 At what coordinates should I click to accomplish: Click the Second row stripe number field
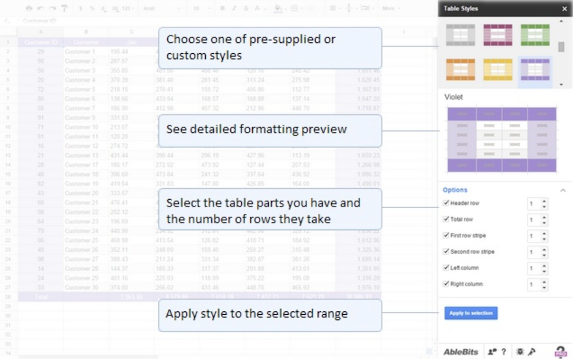tap(533, 252)
